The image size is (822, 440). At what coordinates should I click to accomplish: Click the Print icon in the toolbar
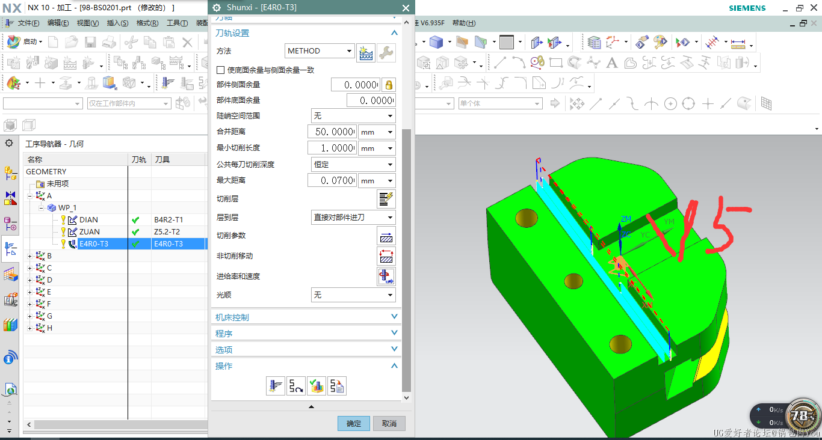click(109, 42)
